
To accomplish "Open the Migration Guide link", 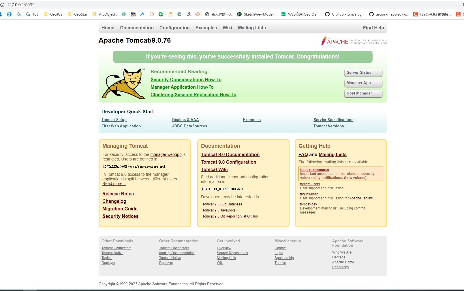I will click(120, 209).
